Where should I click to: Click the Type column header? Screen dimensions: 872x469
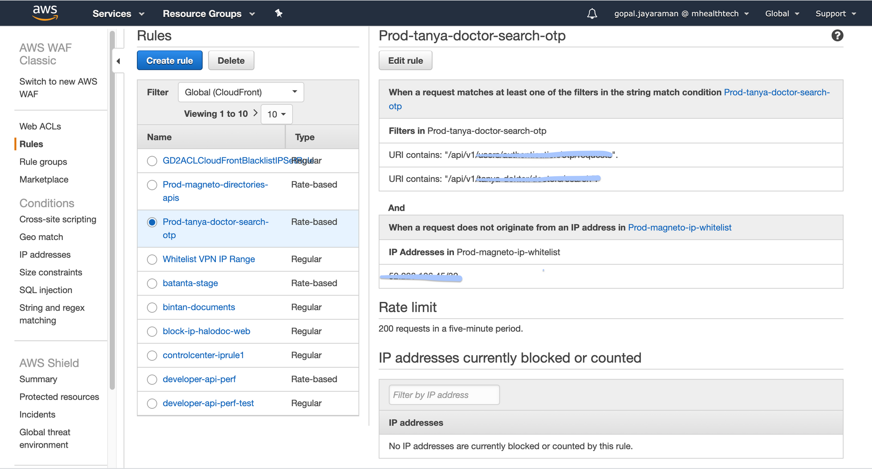322,137
